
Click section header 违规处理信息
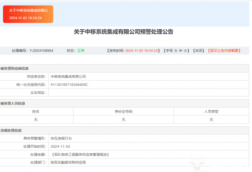[x=11, y=130]
